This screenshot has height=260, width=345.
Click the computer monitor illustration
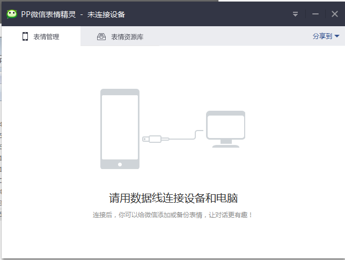(225, 129)
